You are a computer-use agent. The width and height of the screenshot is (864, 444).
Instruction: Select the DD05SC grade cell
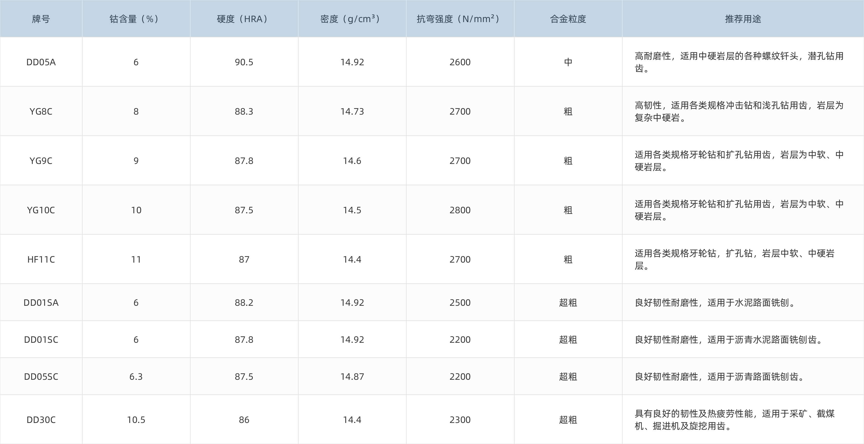pos(40,376)
